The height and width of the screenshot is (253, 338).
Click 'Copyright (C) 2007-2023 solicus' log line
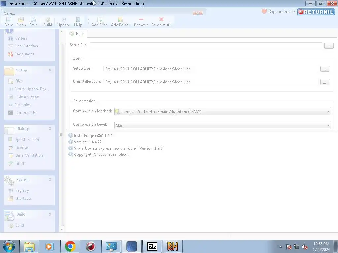coord(99,155)
